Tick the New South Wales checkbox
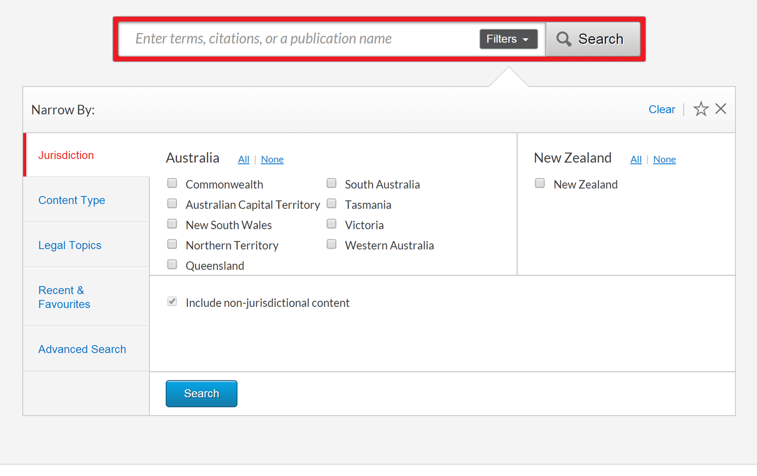Screen dimensions: 757x476 click(172, 224)
